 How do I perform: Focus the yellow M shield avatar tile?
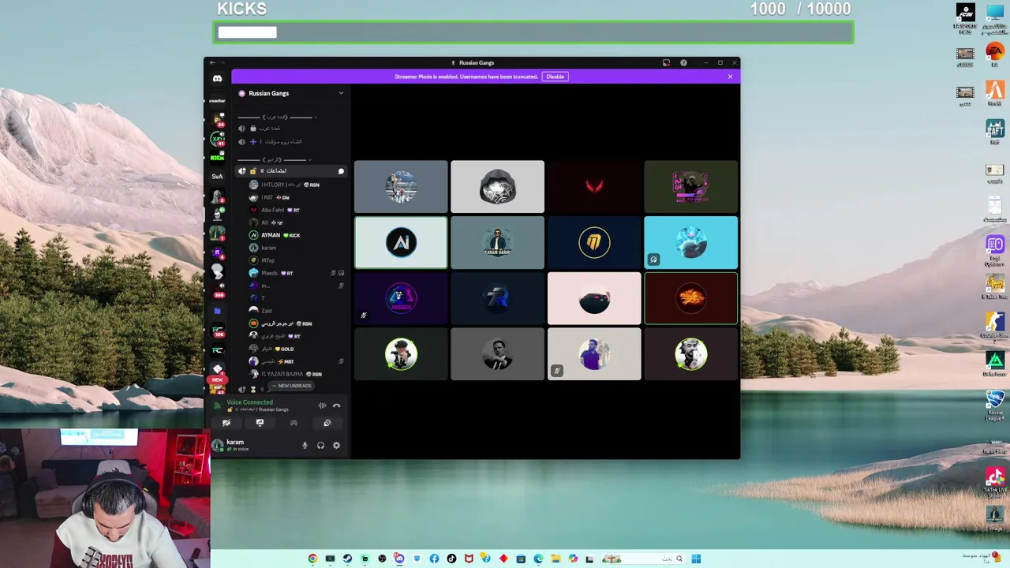(x=594, y=243)
